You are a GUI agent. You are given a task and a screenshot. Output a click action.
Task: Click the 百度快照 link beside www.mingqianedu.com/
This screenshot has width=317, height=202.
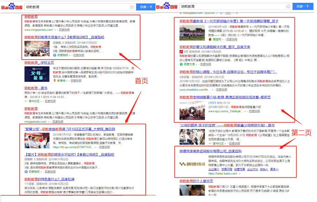(x=64, y=30)
